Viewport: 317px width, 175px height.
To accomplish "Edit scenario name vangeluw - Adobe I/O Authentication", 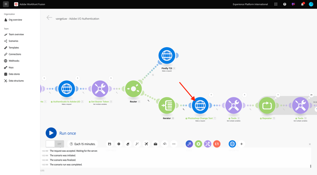I will (77, 19).
